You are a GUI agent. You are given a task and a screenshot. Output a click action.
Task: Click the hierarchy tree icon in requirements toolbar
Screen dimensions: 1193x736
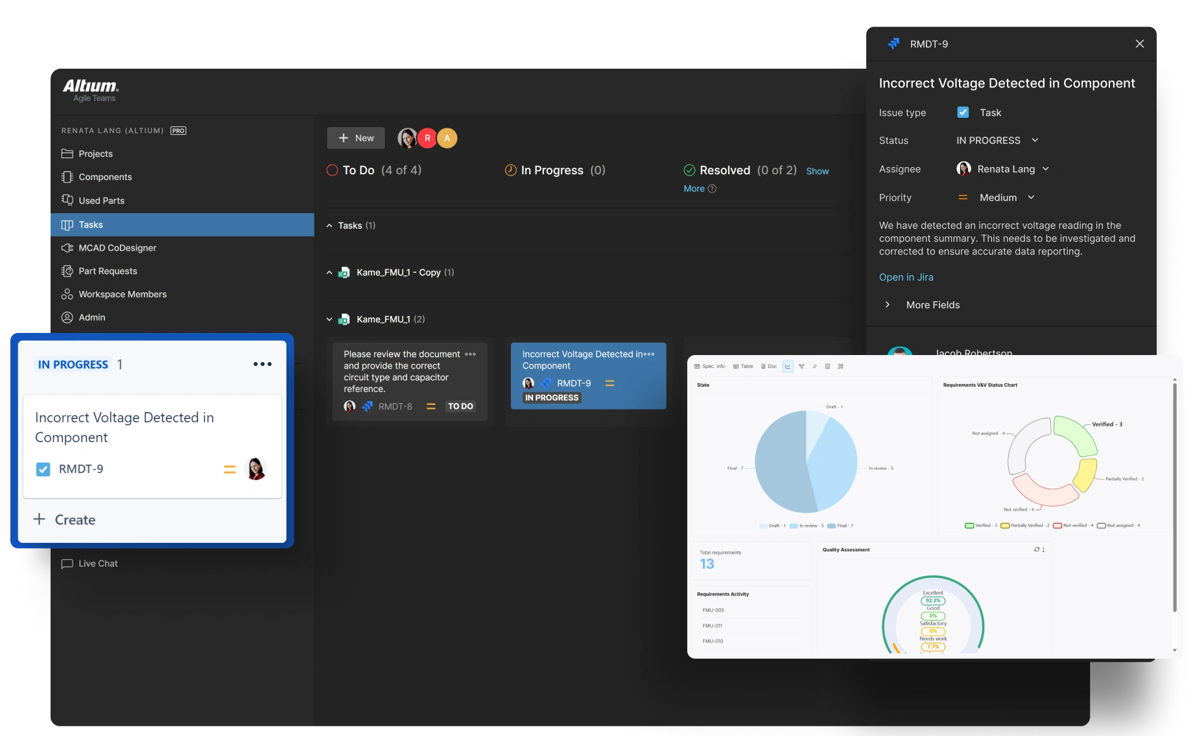click(x=801, y=367)
